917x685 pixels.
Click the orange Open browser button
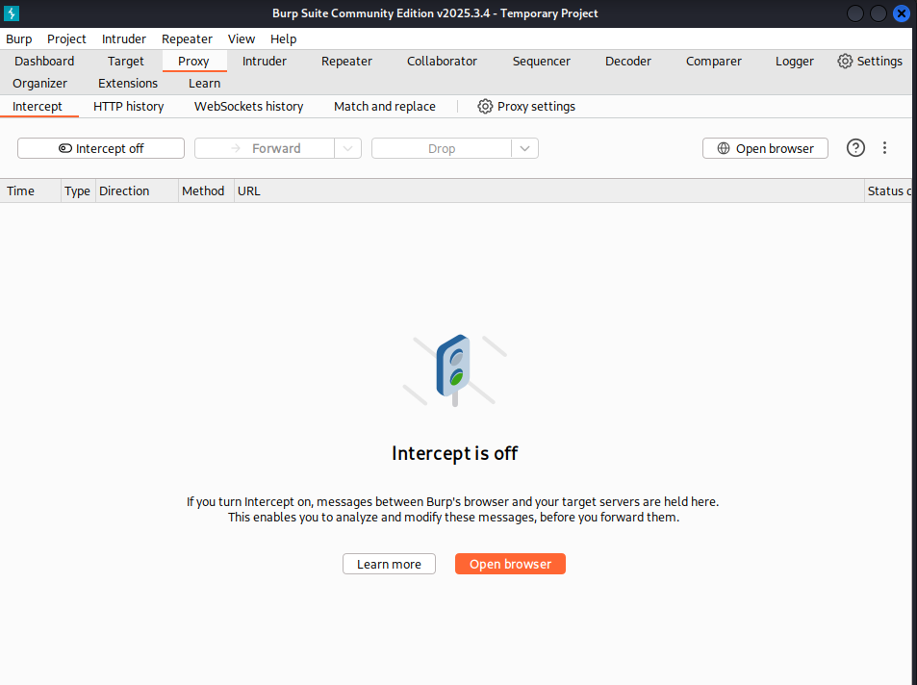(x=510, y=564)
